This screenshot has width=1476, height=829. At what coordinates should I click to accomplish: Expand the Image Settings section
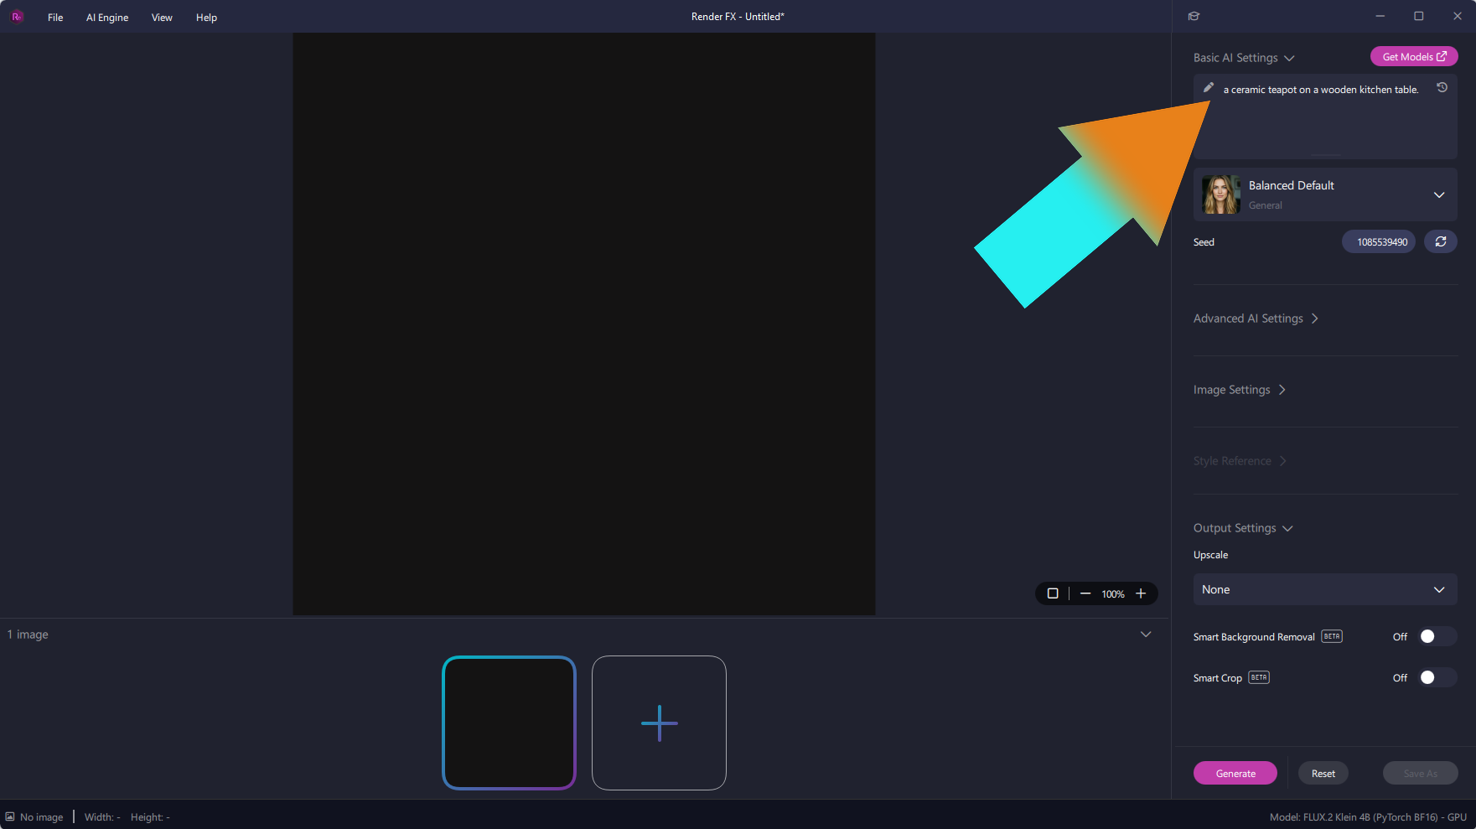(1239, 390)
